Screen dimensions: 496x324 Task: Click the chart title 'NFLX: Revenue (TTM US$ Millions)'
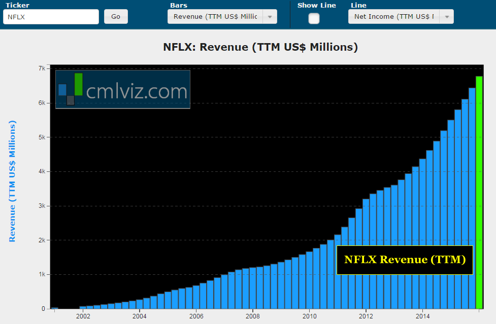pyautogui.click(x=260, y=47)
